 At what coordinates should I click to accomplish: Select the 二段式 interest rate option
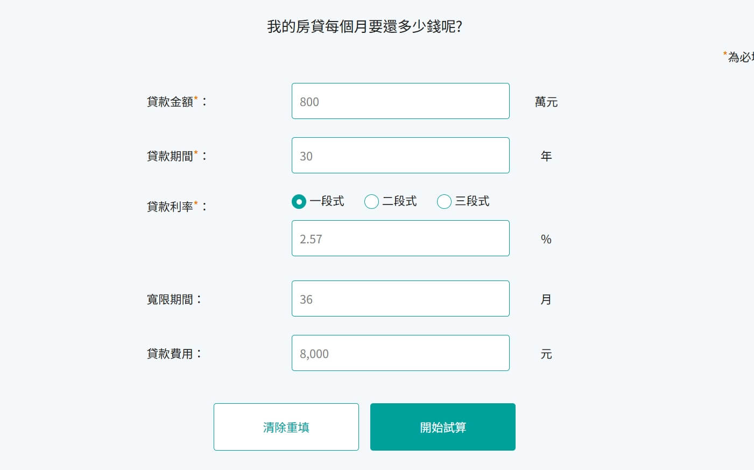tap(371, 201)
